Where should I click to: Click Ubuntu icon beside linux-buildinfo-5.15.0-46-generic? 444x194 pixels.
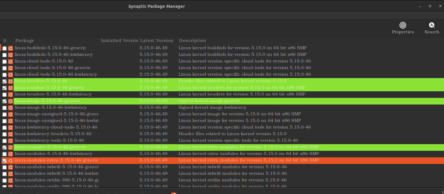point(11,48)
